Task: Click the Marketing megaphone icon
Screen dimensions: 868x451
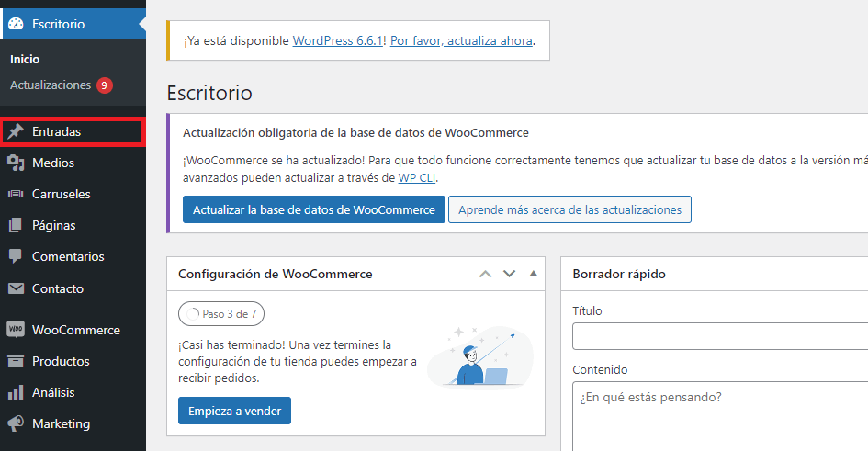Action: [16, 423]
